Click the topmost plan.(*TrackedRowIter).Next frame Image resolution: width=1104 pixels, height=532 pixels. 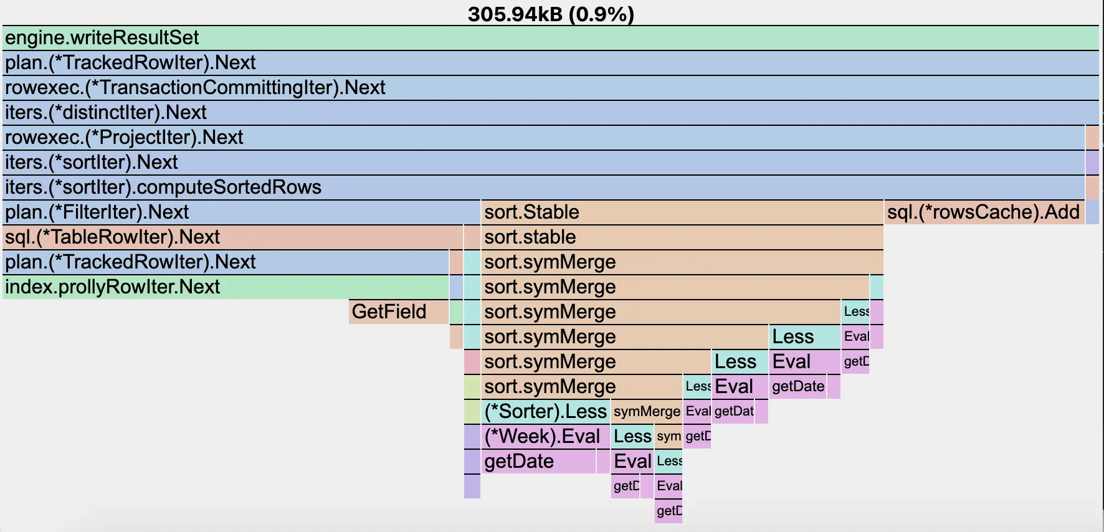[551, 63]
